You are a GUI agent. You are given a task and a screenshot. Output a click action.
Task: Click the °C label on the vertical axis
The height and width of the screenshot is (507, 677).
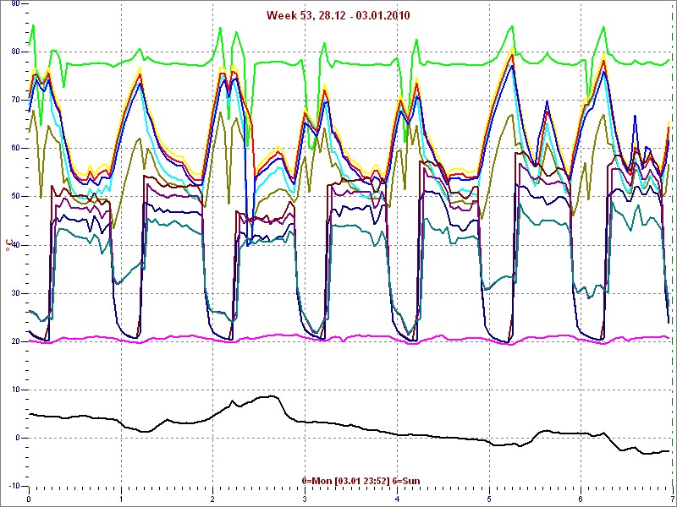point(9,245)
